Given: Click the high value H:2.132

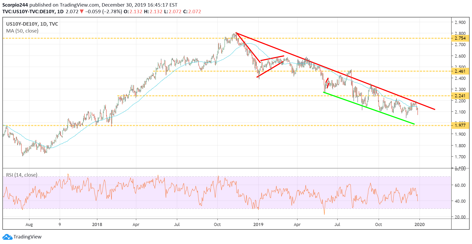Looking at the screenshot, I should [153, 12].
